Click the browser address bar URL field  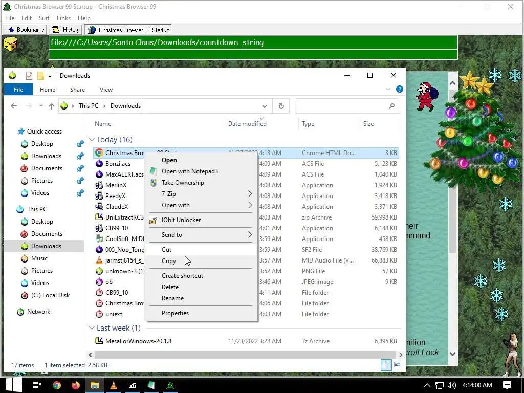[x=253, y=42]
